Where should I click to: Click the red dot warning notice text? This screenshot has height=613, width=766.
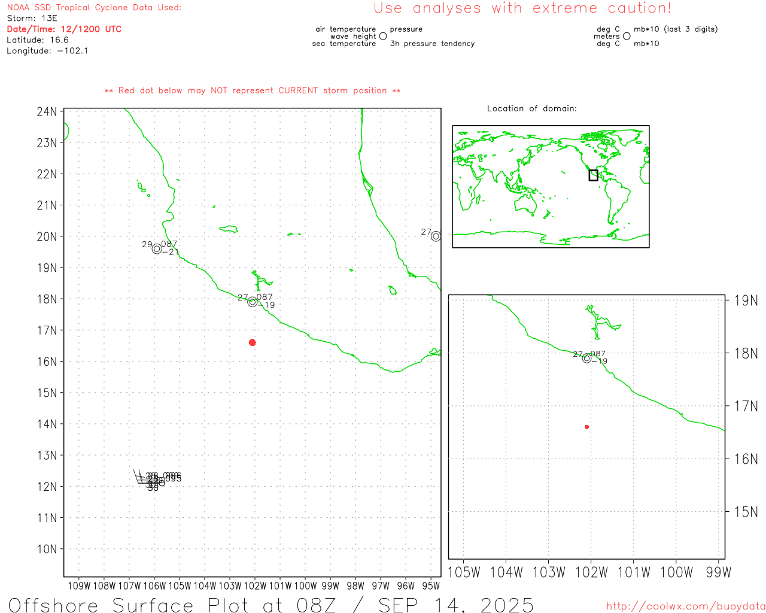tap(253, 91)
